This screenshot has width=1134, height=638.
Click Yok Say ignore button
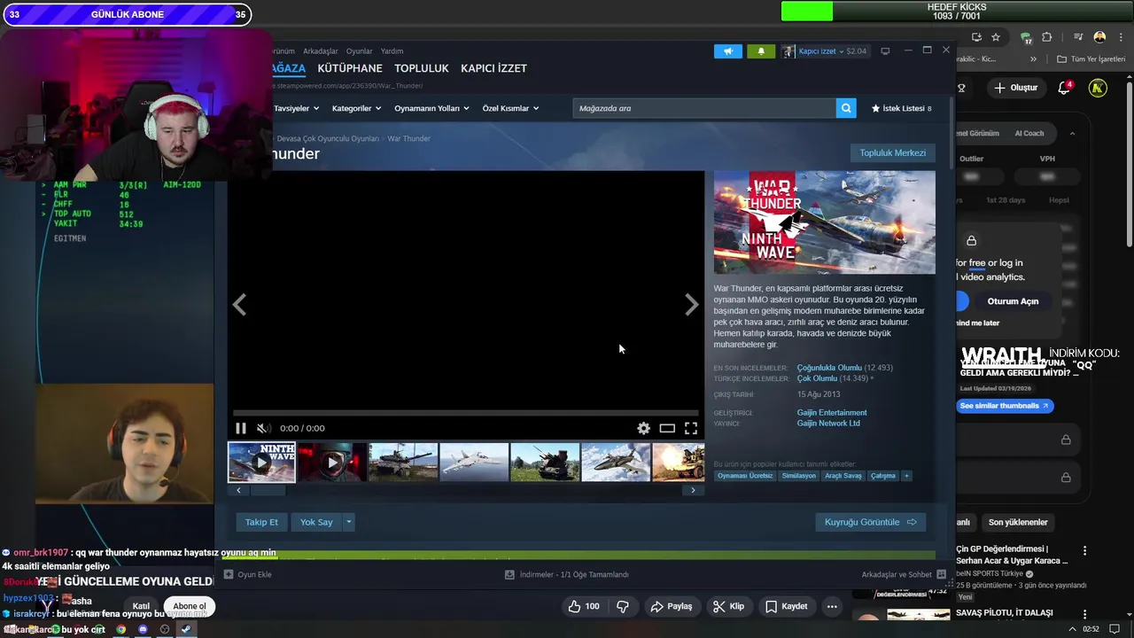(316, 522)
